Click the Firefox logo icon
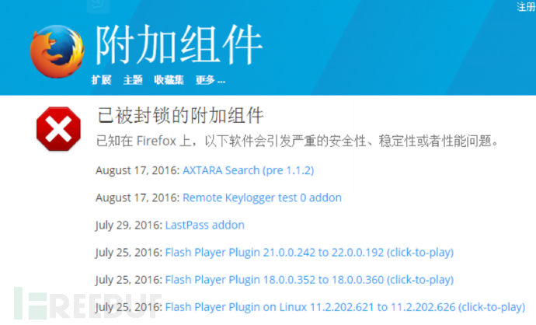This screenshot has height=325, width=536. coord(57,51)
